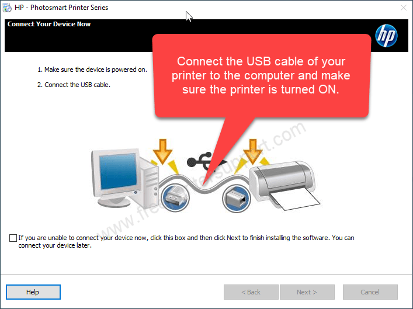The width and height of the screenshot is (413, 309).
Task: Click the Back button
Action: [x=251, y=292]
